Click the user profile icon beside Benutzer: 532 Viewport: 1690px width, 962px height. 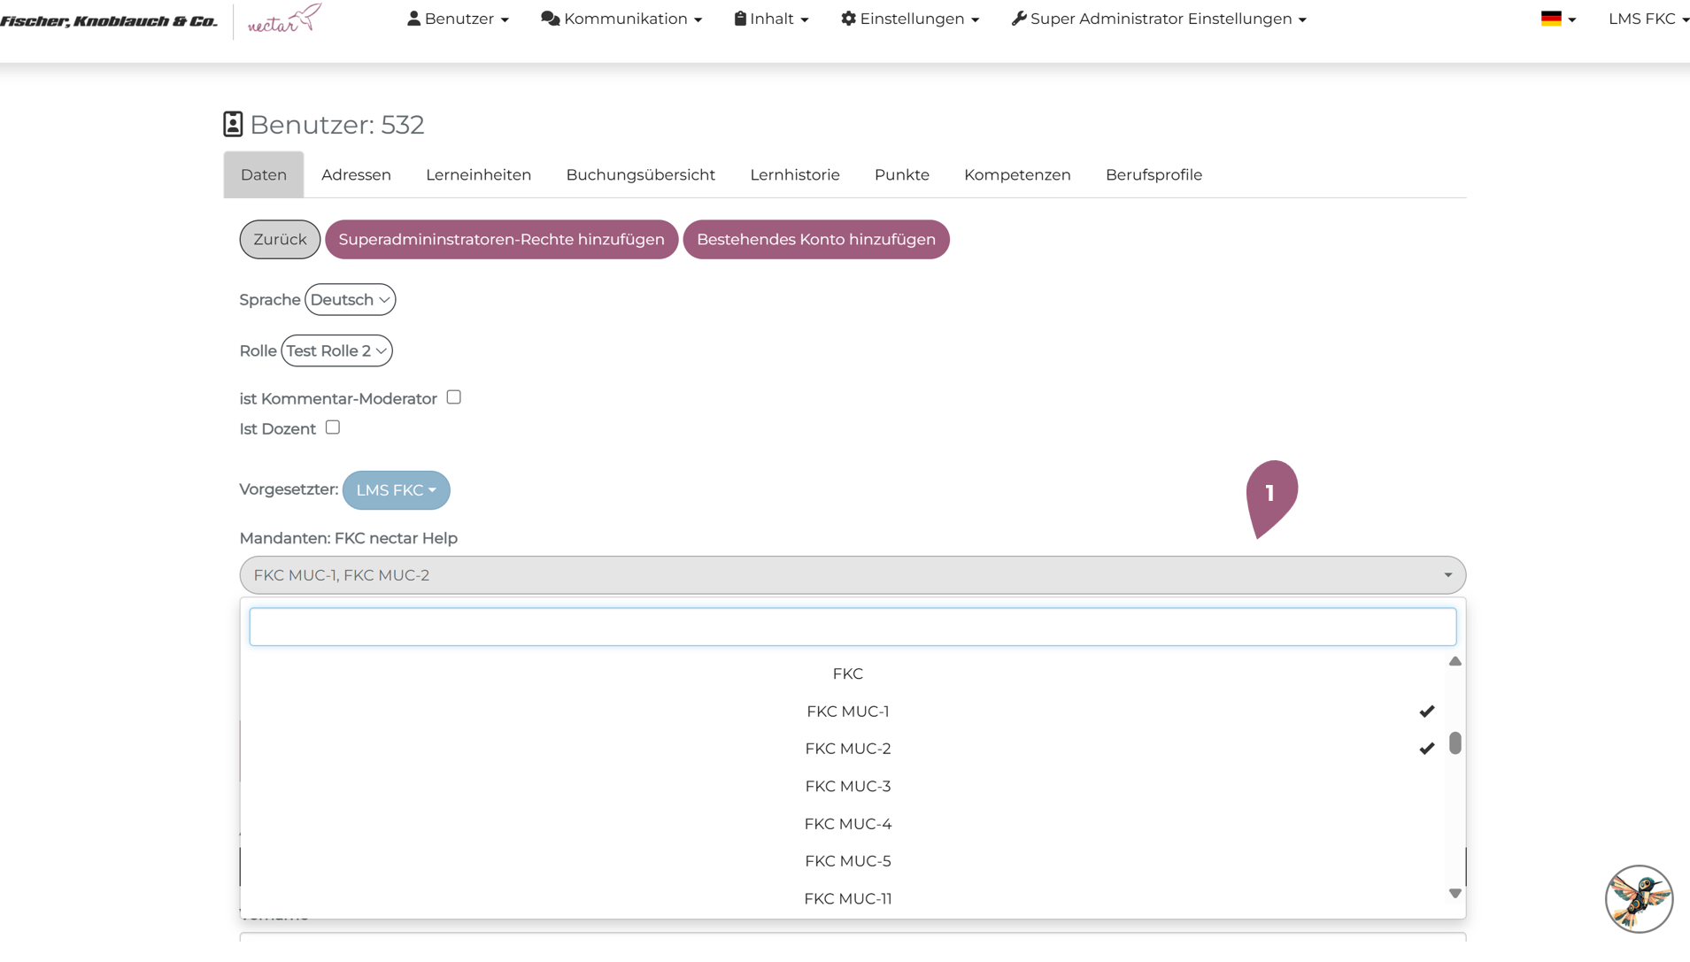(x=233, y=125)
